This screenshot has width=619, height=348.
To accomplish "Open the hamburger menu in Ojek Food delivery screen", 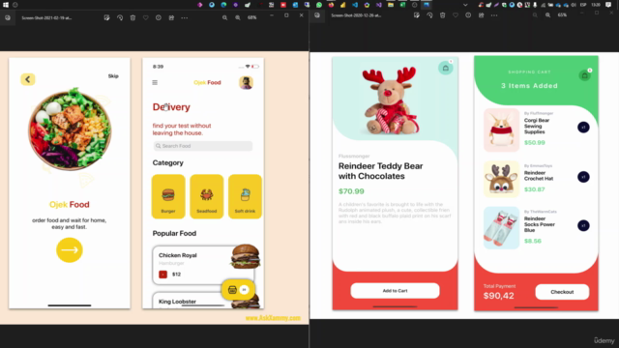I will (155, 82).
